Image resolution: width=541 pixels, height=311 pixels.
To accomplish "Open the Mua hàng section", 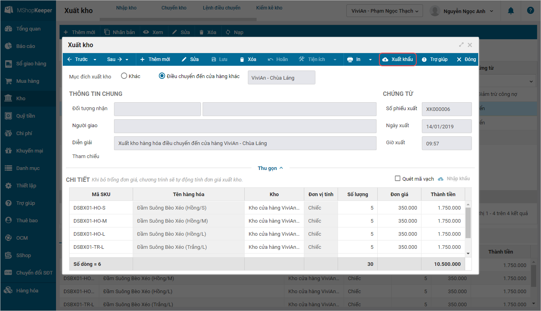I will (28, 81).
